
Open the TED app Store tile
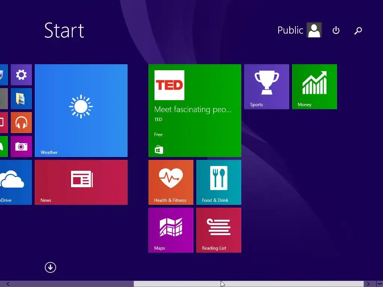click(194, 111)
